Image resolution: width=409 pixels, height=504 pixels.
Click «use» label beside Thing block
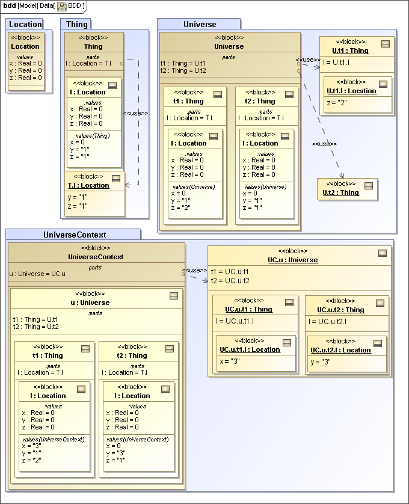(x=136, y=113)
